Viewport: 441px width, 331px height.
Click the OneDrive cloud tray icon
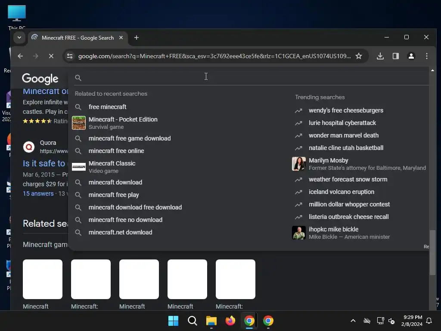(x=367, y=321)
